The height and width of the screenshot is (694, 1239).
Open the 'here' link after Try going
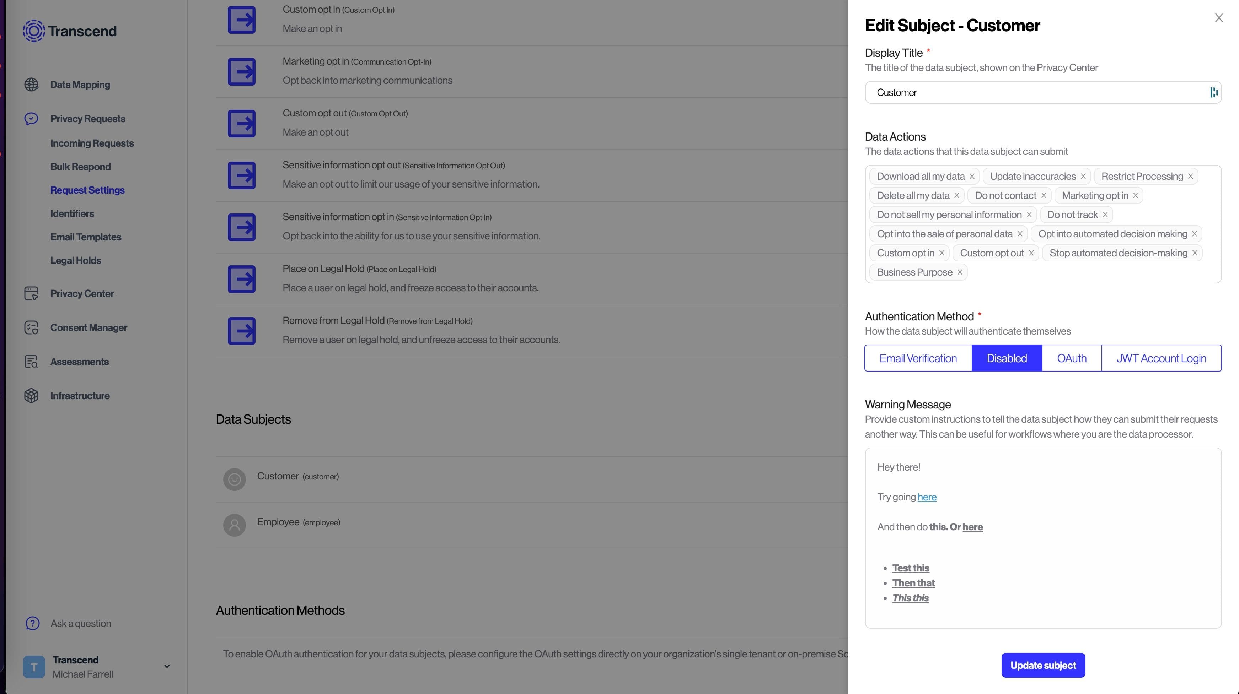[926, 497]
